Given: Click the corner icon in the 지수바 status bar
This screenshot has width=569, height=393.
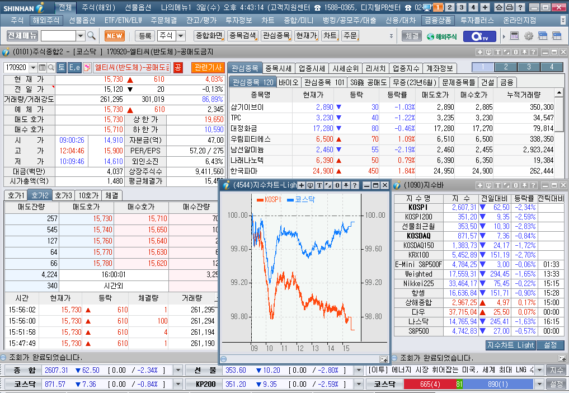Looking at the screenshot, I should [x=562, y=358].
